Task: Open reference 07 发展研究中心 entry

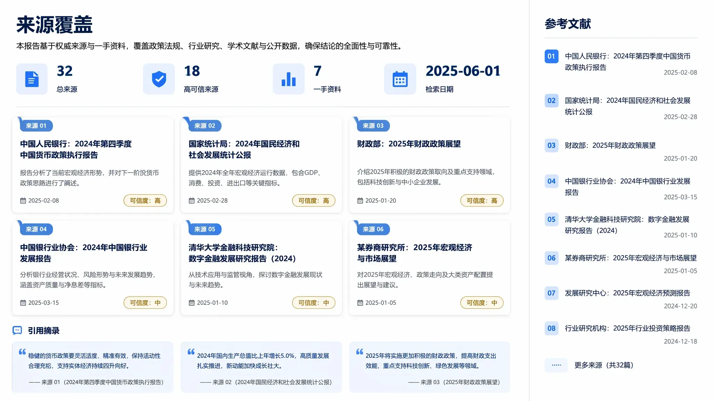Action: (x=621, y=299)
